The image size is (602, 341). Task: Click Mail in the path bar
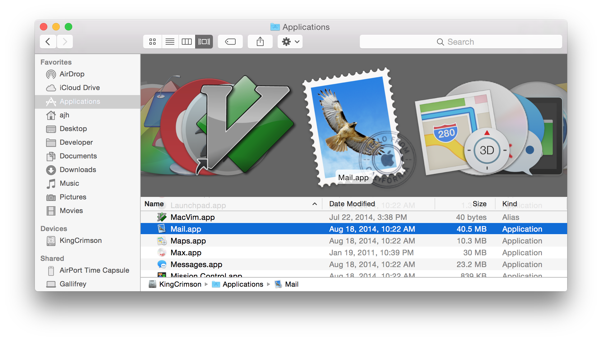pyautogui.click(x=286, y=284)
